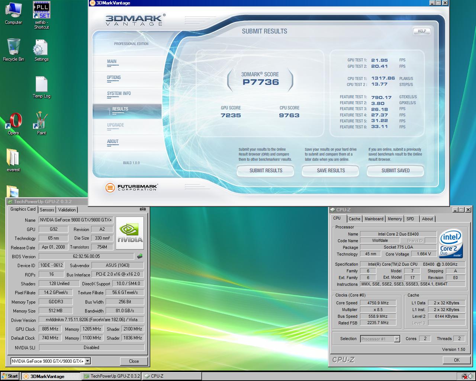Open the Cache tab in CPU-Z
The image size is (476, 381).
pyautogui.click(x=354, y=219)
